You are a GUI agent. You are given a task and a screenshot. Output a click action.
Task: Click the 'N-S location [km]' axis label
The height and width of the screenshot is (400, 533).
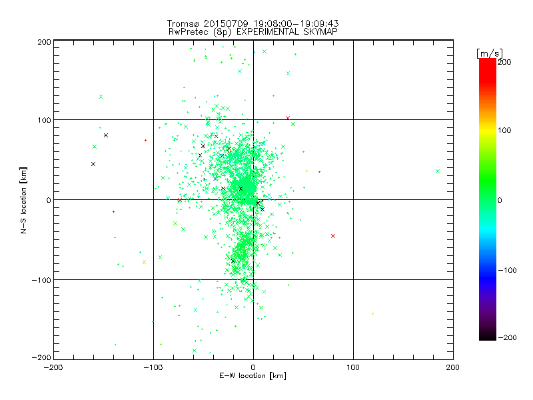[x=23, y=201]
